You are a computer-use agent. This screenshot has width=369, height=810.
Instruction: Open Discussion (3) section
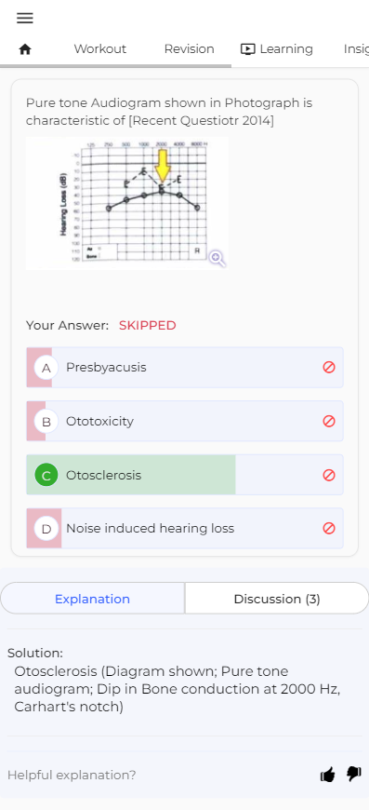coord(277,599)
